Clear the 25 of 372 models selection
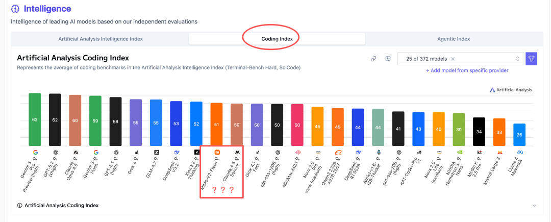Image resolution: width=551 pixels, height=222 pixels. pyautogui.click(x=453, y=59)
